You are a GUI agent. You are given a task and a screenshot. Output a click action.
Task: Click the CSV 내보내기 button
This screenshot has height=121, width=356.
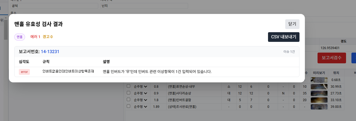[284, 37]
